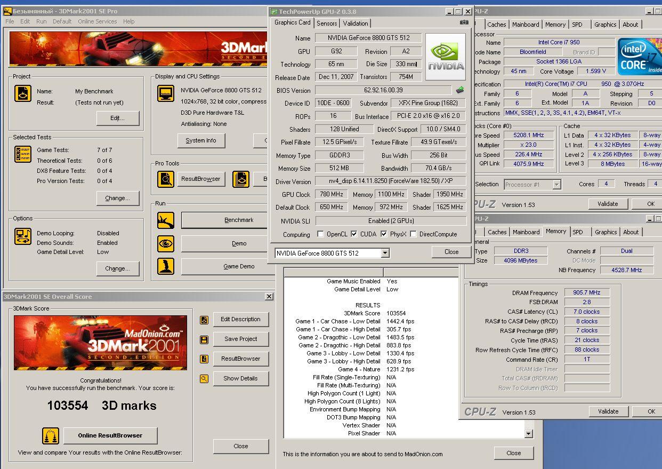Click the Project icon in 3DMark
662x469 pixels.
23,94
